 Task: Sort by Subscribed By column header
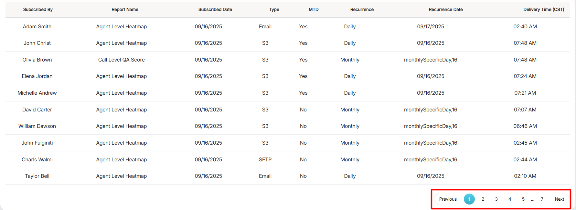(x=38, y=10)
